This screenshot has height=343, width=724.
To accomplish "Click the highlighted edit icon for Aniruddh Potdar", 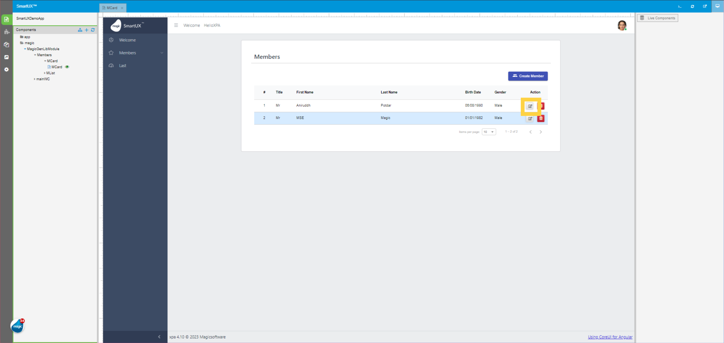I will click(x=530, y=106).
